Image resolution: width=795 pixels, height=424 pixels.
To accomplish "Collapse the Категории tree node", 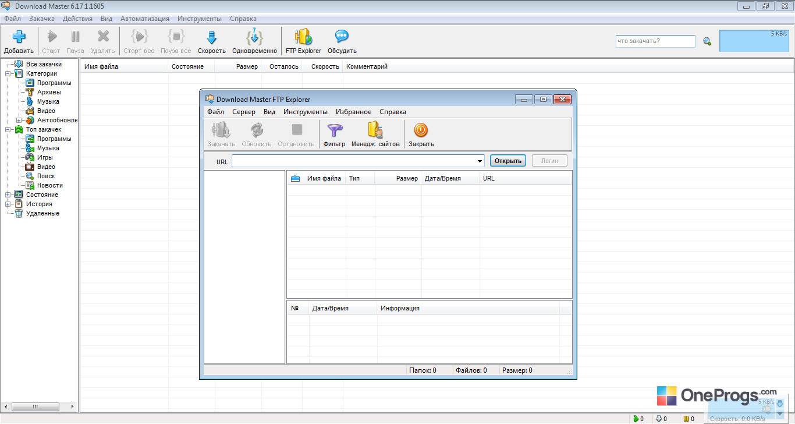I will click(8, 73).
